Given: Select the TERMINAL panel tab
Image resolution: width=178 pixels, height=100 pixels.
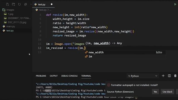Looking at the screenshot, I should [86, 76].
